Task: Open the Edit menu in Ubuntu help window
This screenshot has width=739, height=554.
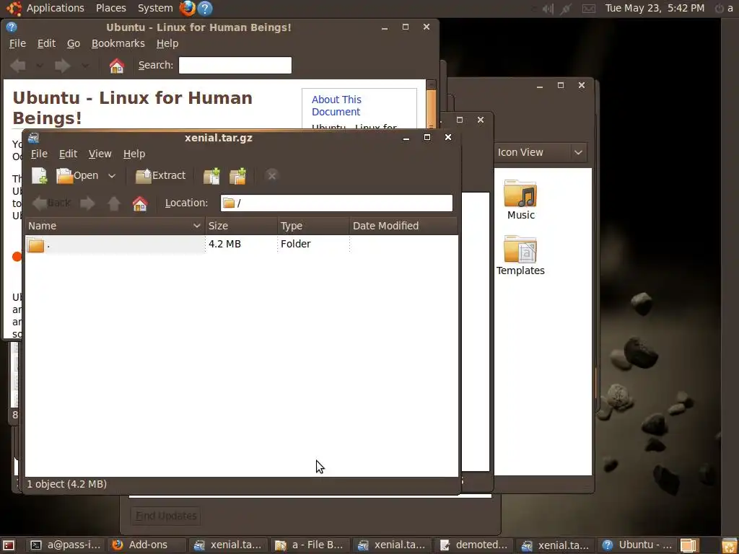Action: coord(46,43)
